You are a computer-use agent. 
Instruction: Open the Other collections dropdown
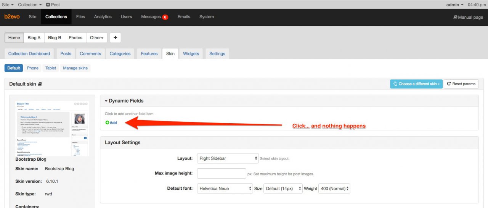point(97,38)
